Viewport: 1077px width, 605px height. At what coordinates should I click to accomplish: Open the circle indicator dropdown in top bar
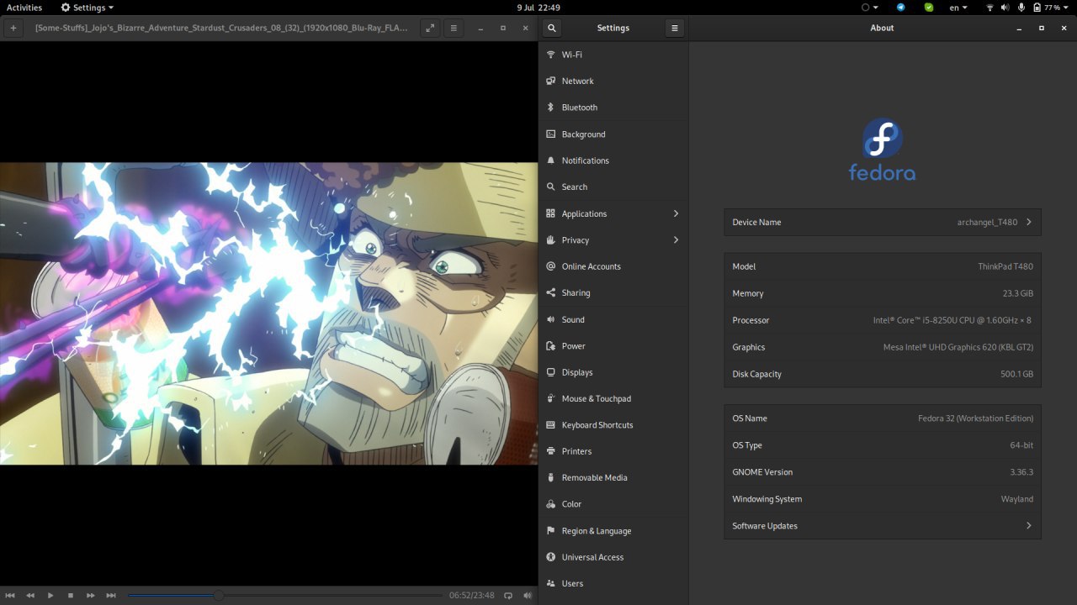click(870, 8)
